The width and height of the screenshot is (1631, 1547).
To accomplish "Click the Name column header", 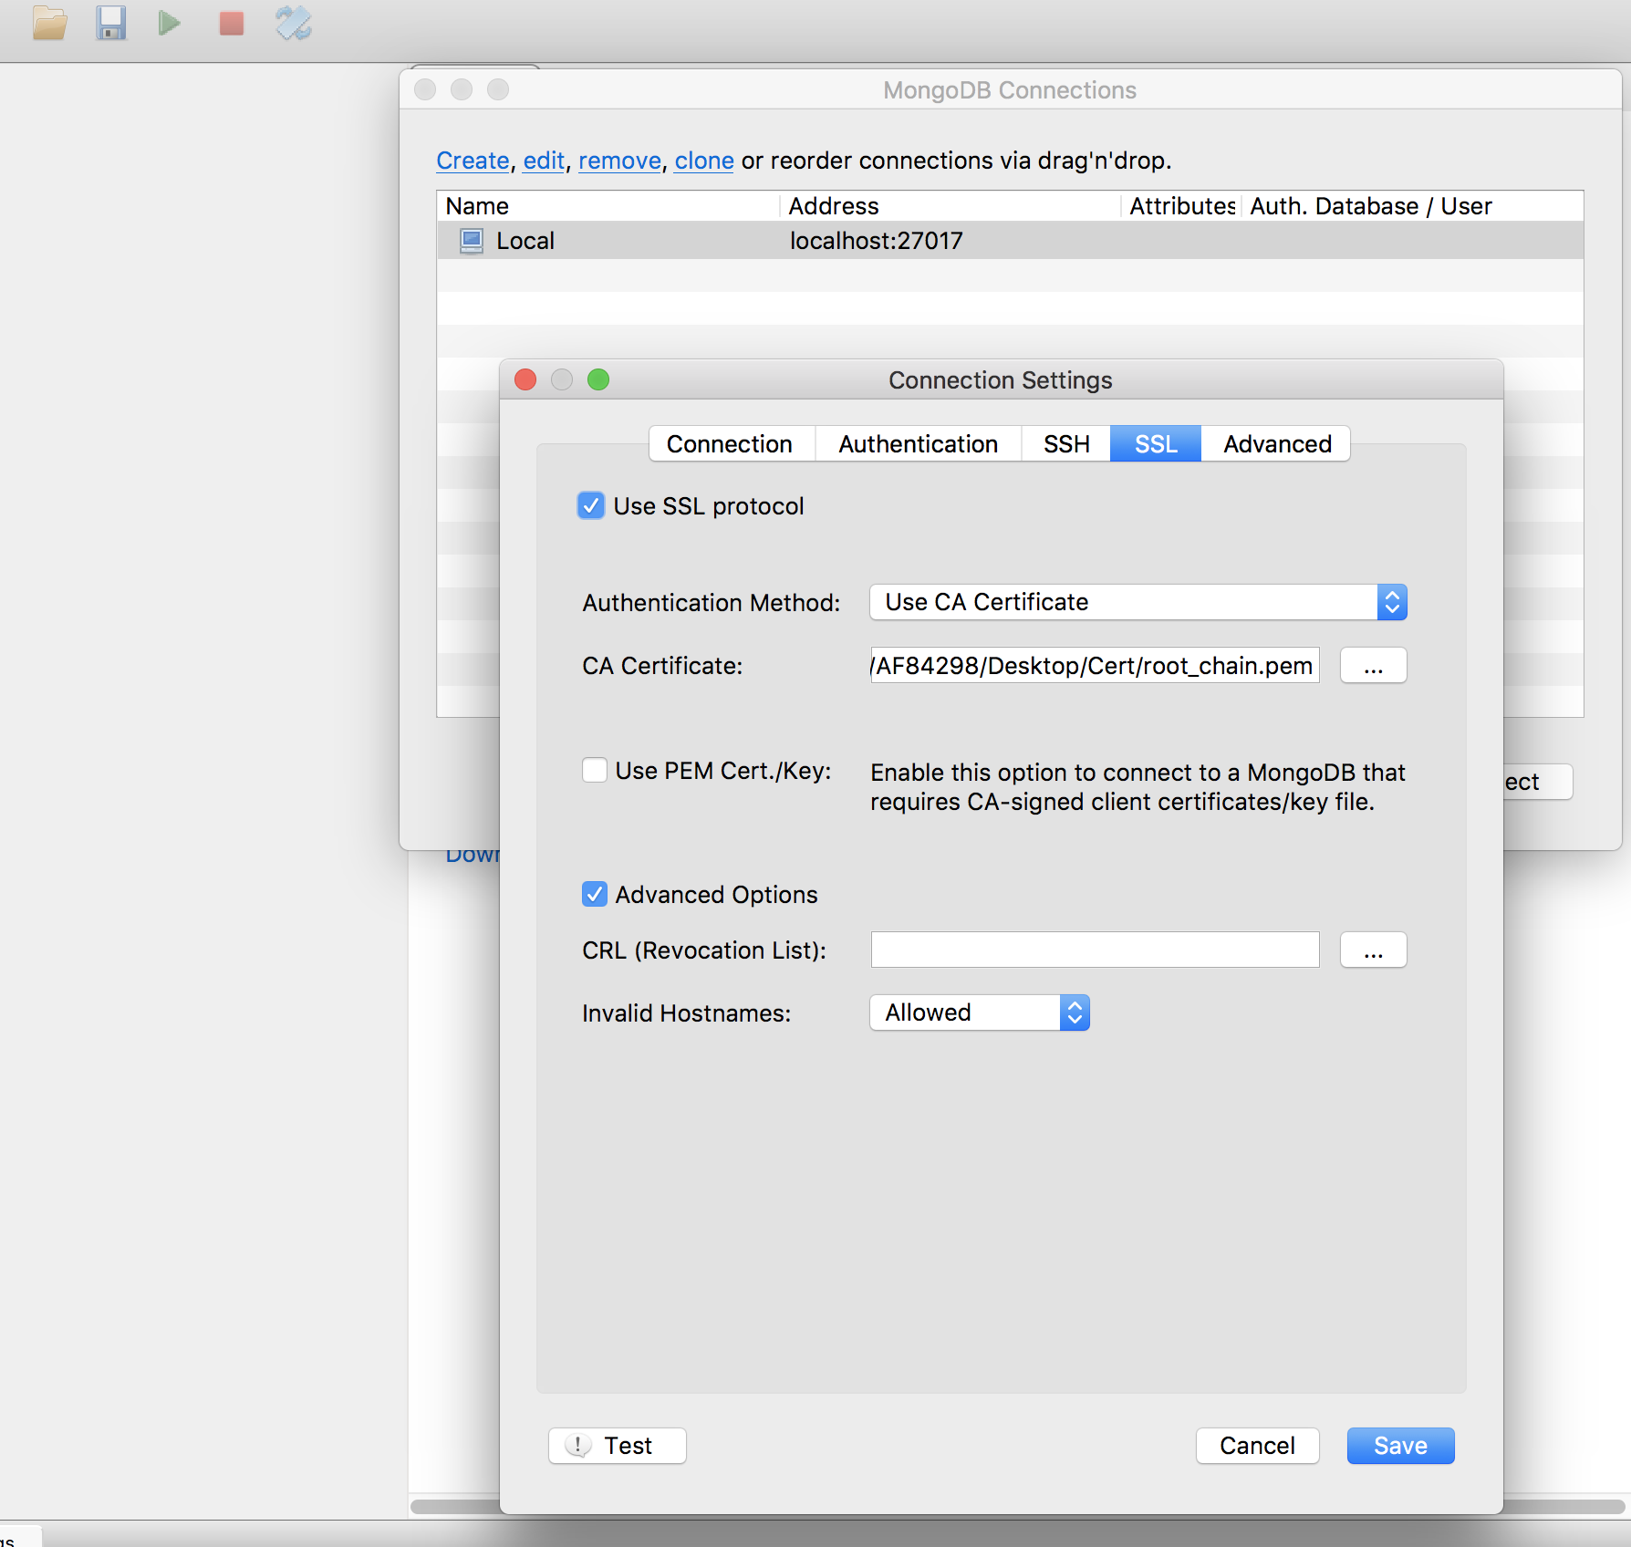I will click(608, 206).
